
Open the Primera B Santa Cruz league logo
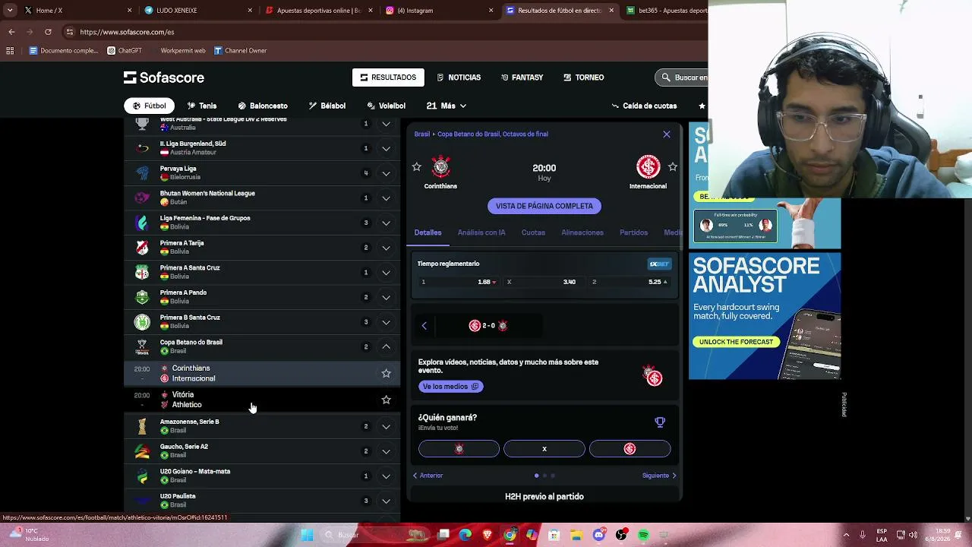point(142,322)
